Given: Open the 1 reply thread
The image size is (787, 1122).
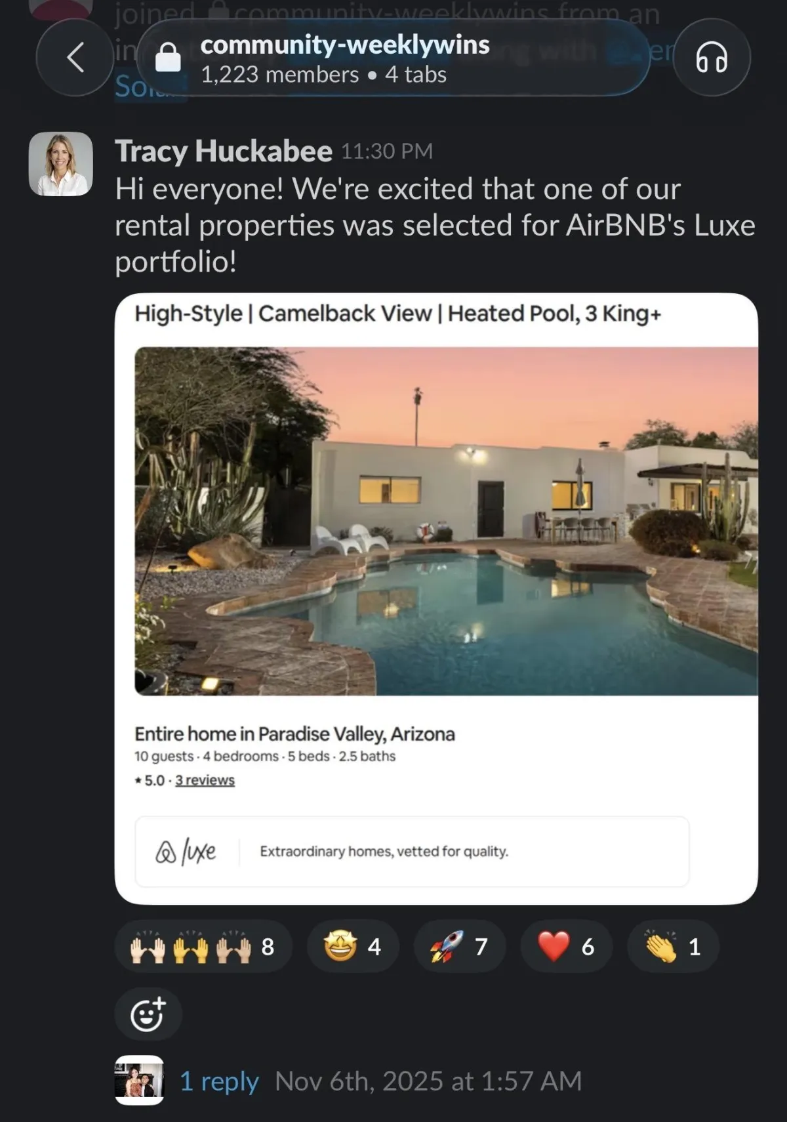Looking at the screenshot, I should click(x=219, y=1081).
